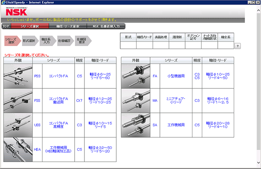Image resolution: width=261 pixels, height=169 pixels.
Task: Click the 潤滑剤 summary header cell
Action: tap(177, 37)
